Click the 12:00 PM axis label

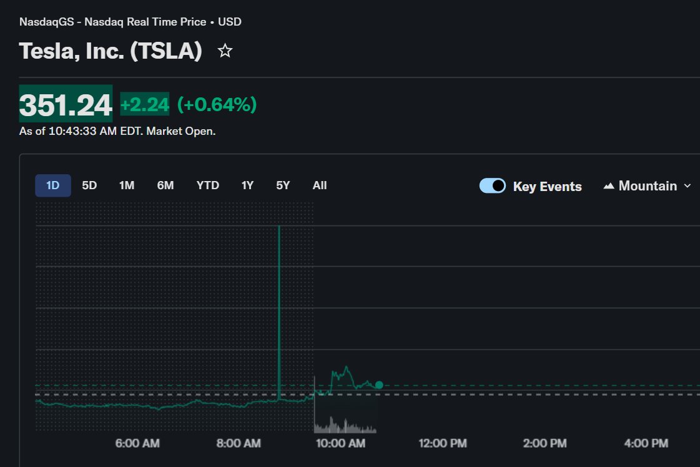pos(442,443)
